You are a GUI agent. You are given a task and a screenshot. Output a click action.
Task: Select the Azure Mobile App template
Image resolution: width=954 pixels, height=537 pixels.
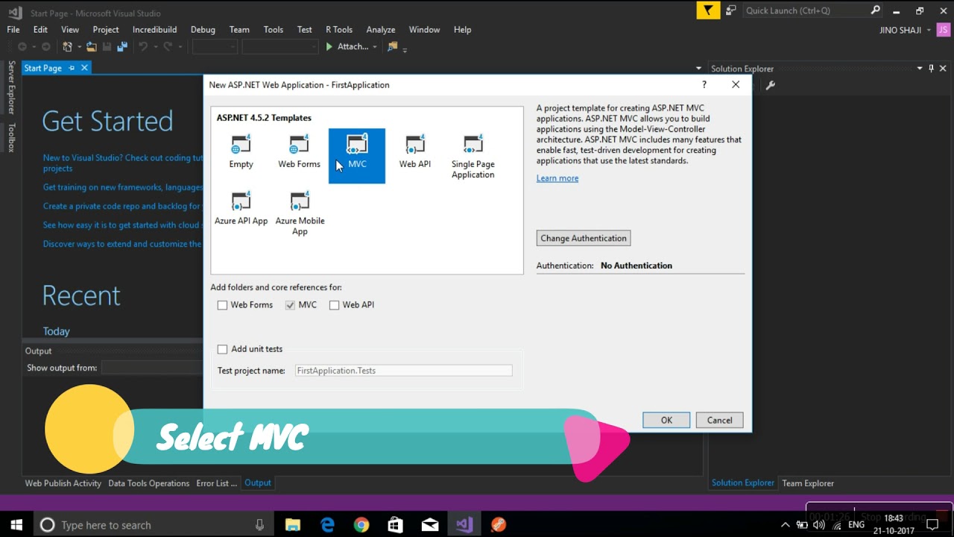[x=300, y=214]
